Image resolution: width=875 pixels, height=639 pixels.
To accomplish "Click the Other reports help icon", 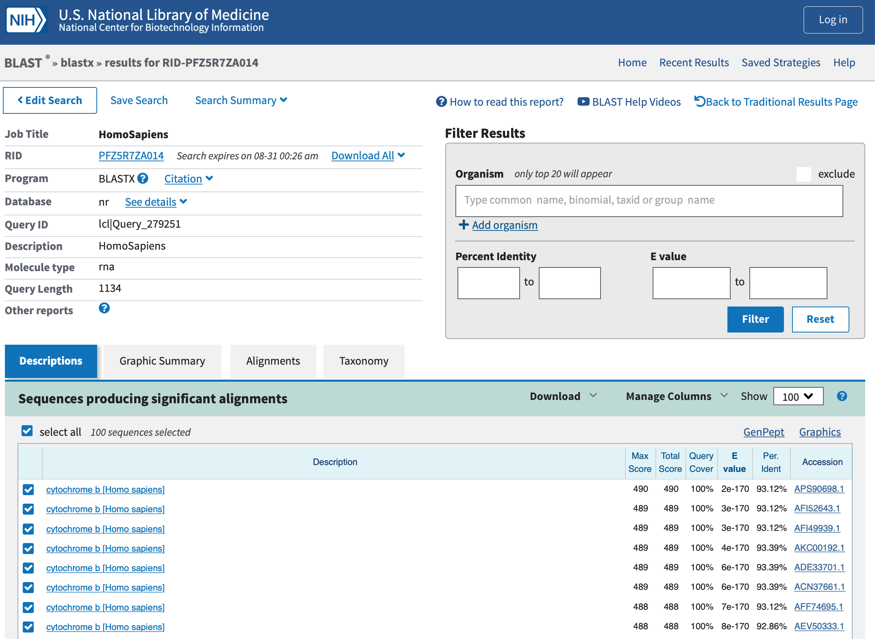I will tap(104, 309).
